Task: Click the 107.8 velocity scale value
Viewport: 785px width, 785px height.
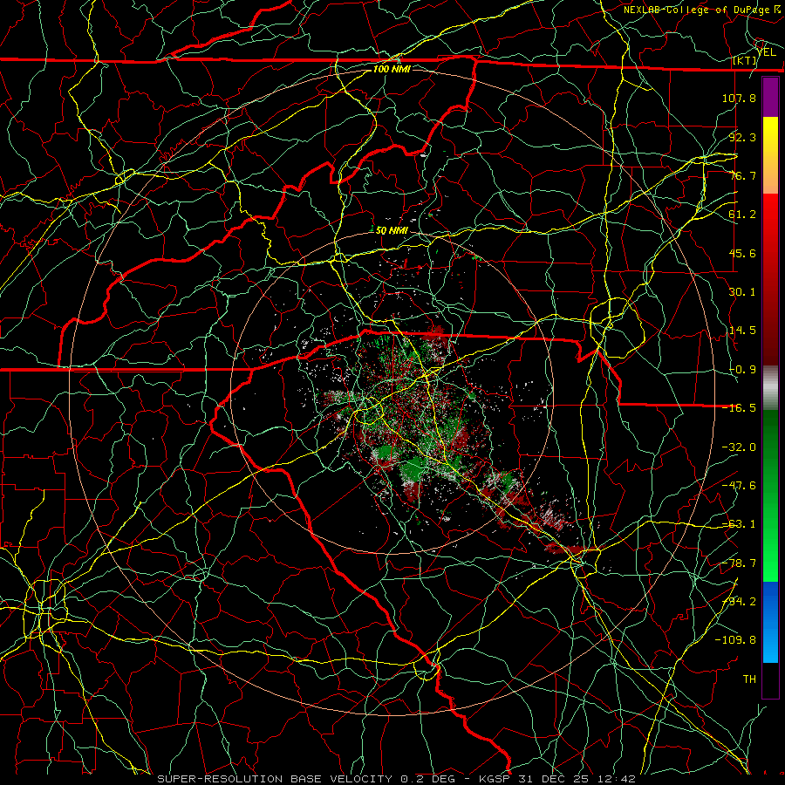Action: 739,98
